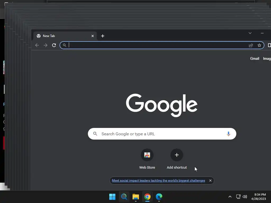Click the Chrome icon in the taskbar
This screenshot has width=271, height=203.
tap(147, 197)
